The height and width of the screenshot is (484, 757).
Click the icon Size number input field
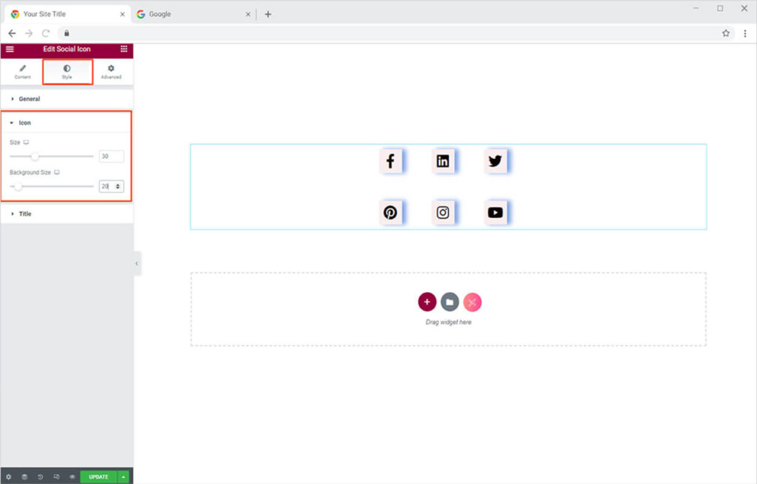click(x=111, y=156)
